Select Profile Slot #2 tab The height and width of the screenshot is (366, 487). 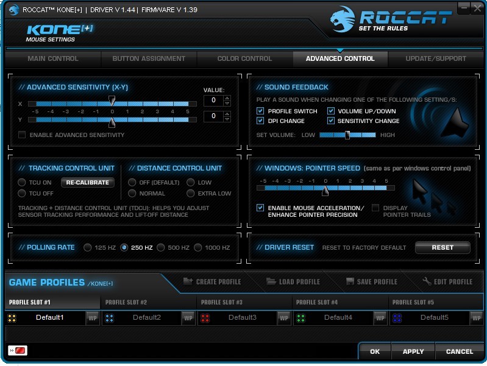click(149, 303)
